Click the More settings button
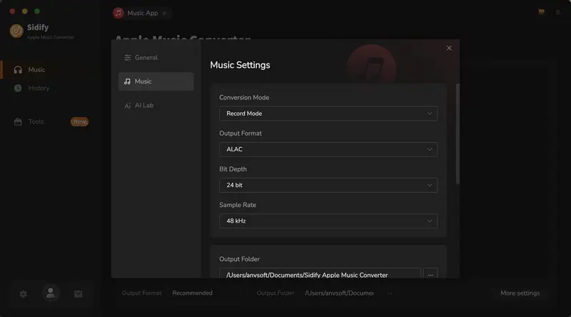This screenshot has height=317, width=571. [x=520, y=293]
